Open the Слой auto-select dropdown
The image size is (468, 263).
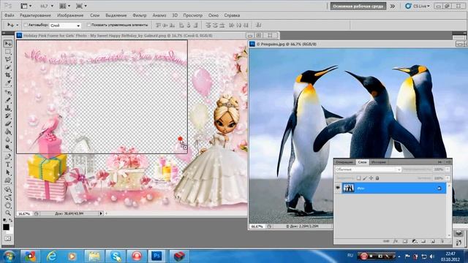(65, 26)
